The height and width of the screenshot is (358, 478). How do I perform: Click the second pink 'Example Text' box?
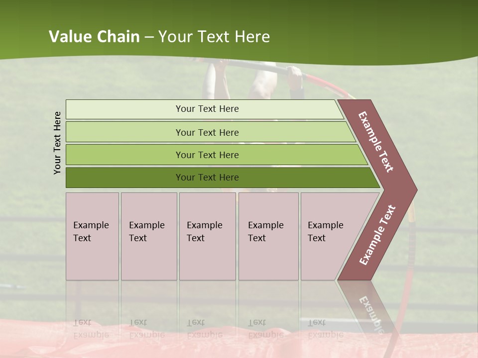click(x=149, y=236)
